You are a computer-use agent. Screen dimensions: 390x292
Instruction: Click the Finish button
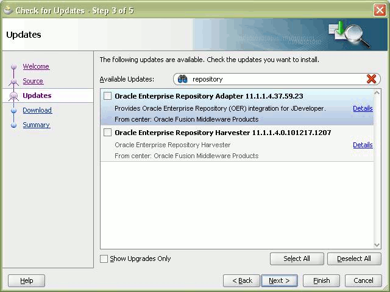(321, 280)
